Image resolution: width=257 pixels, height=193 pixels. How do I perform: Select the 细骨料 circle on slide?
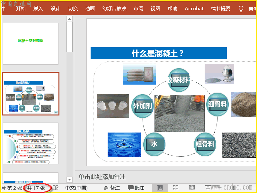217,104
